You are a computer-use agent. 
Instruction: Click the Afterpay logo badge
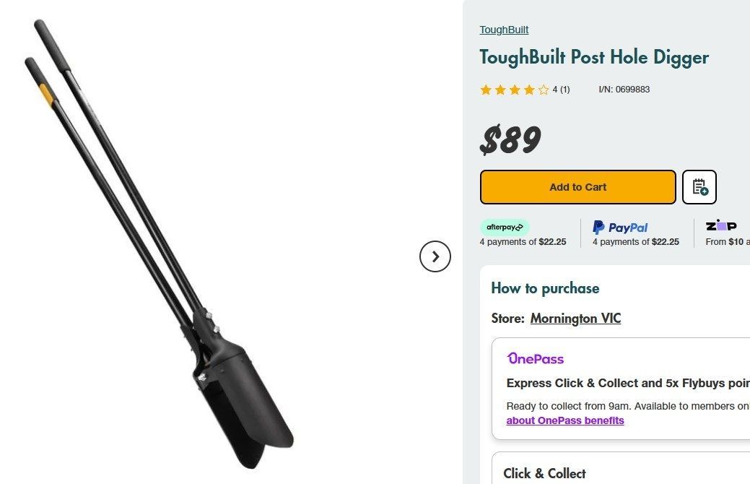pyautogui.click(x=505, y=228)
